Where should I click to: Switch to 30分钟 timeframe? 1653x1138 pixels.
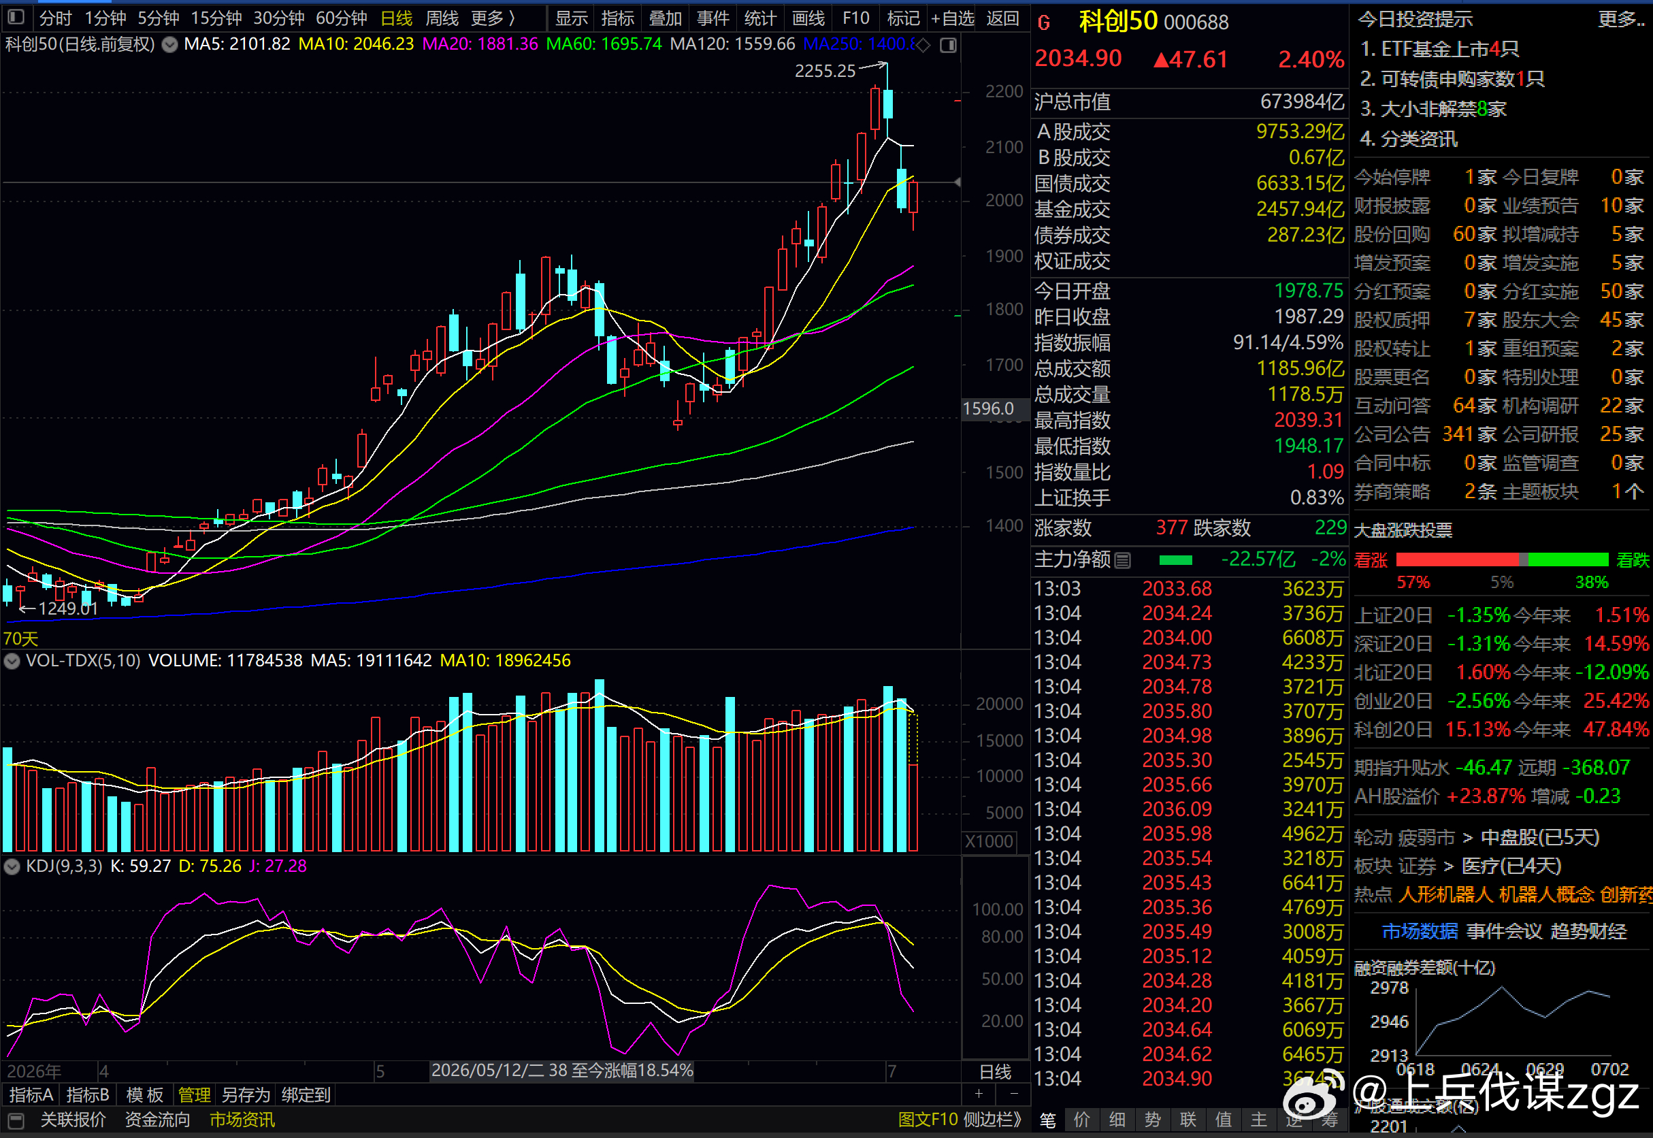click(x=279, y=18)
